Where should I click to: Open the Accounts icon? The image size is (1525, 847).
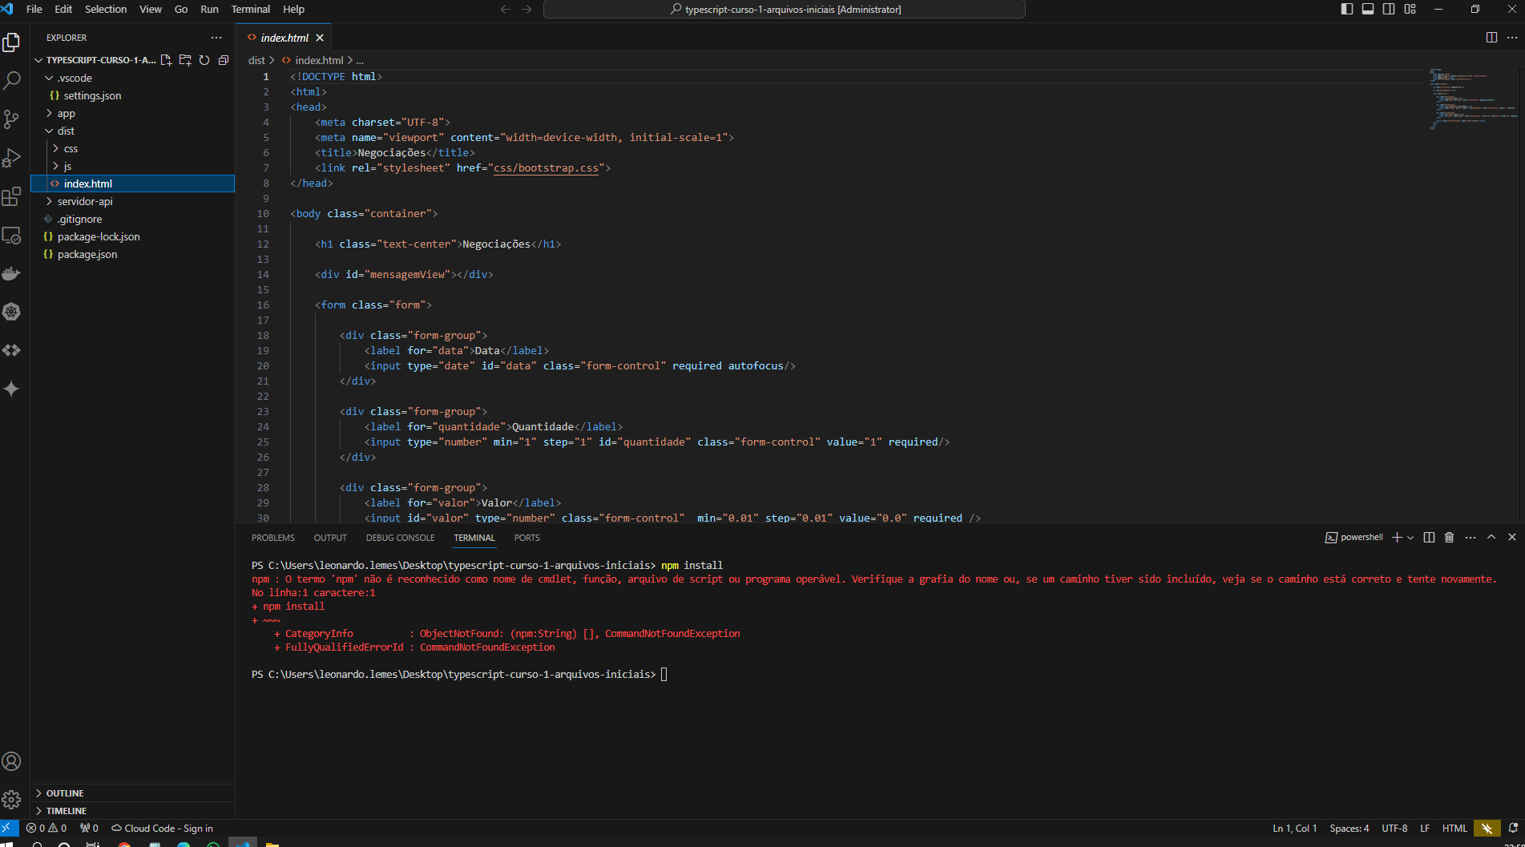(12, 761)
